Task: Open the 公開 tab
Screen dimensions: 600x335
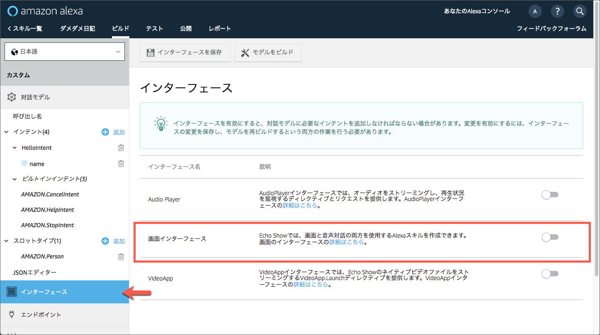Action: click(186, 28)
